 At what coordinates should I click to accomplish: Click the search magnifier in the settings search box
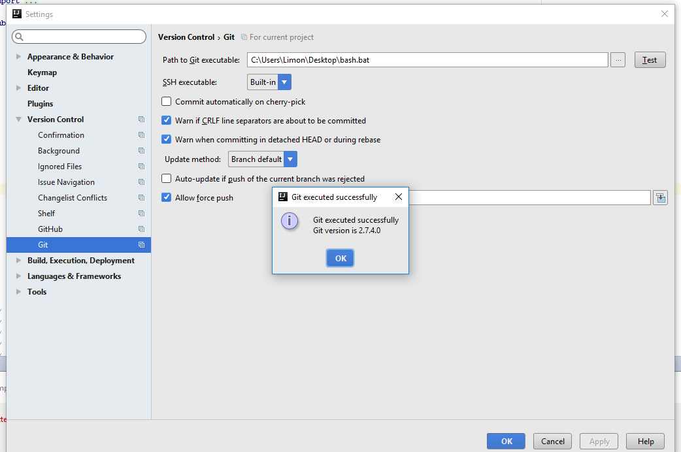(x=18, y=37)
